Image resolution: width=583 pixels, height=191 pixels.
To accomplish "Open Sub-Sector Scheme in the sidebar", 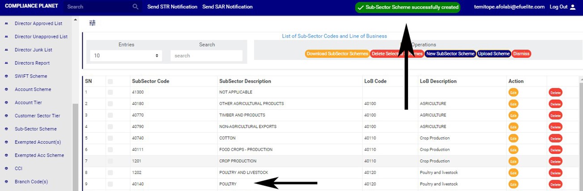I will pyautogui.click(x=35, y=129).
